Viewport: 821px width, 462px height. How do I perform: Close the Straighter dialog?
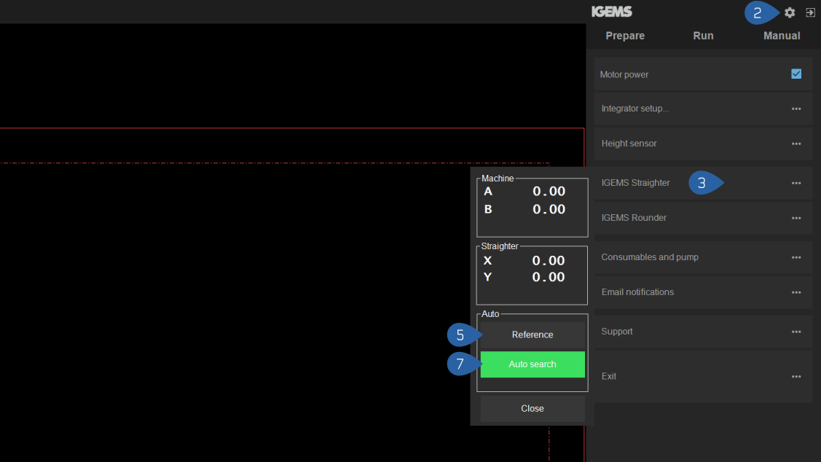pos(533,409)
